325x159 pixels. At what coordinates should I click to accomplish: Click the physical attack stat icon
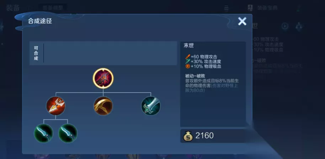pyautogui.click(x=188, y=57)
